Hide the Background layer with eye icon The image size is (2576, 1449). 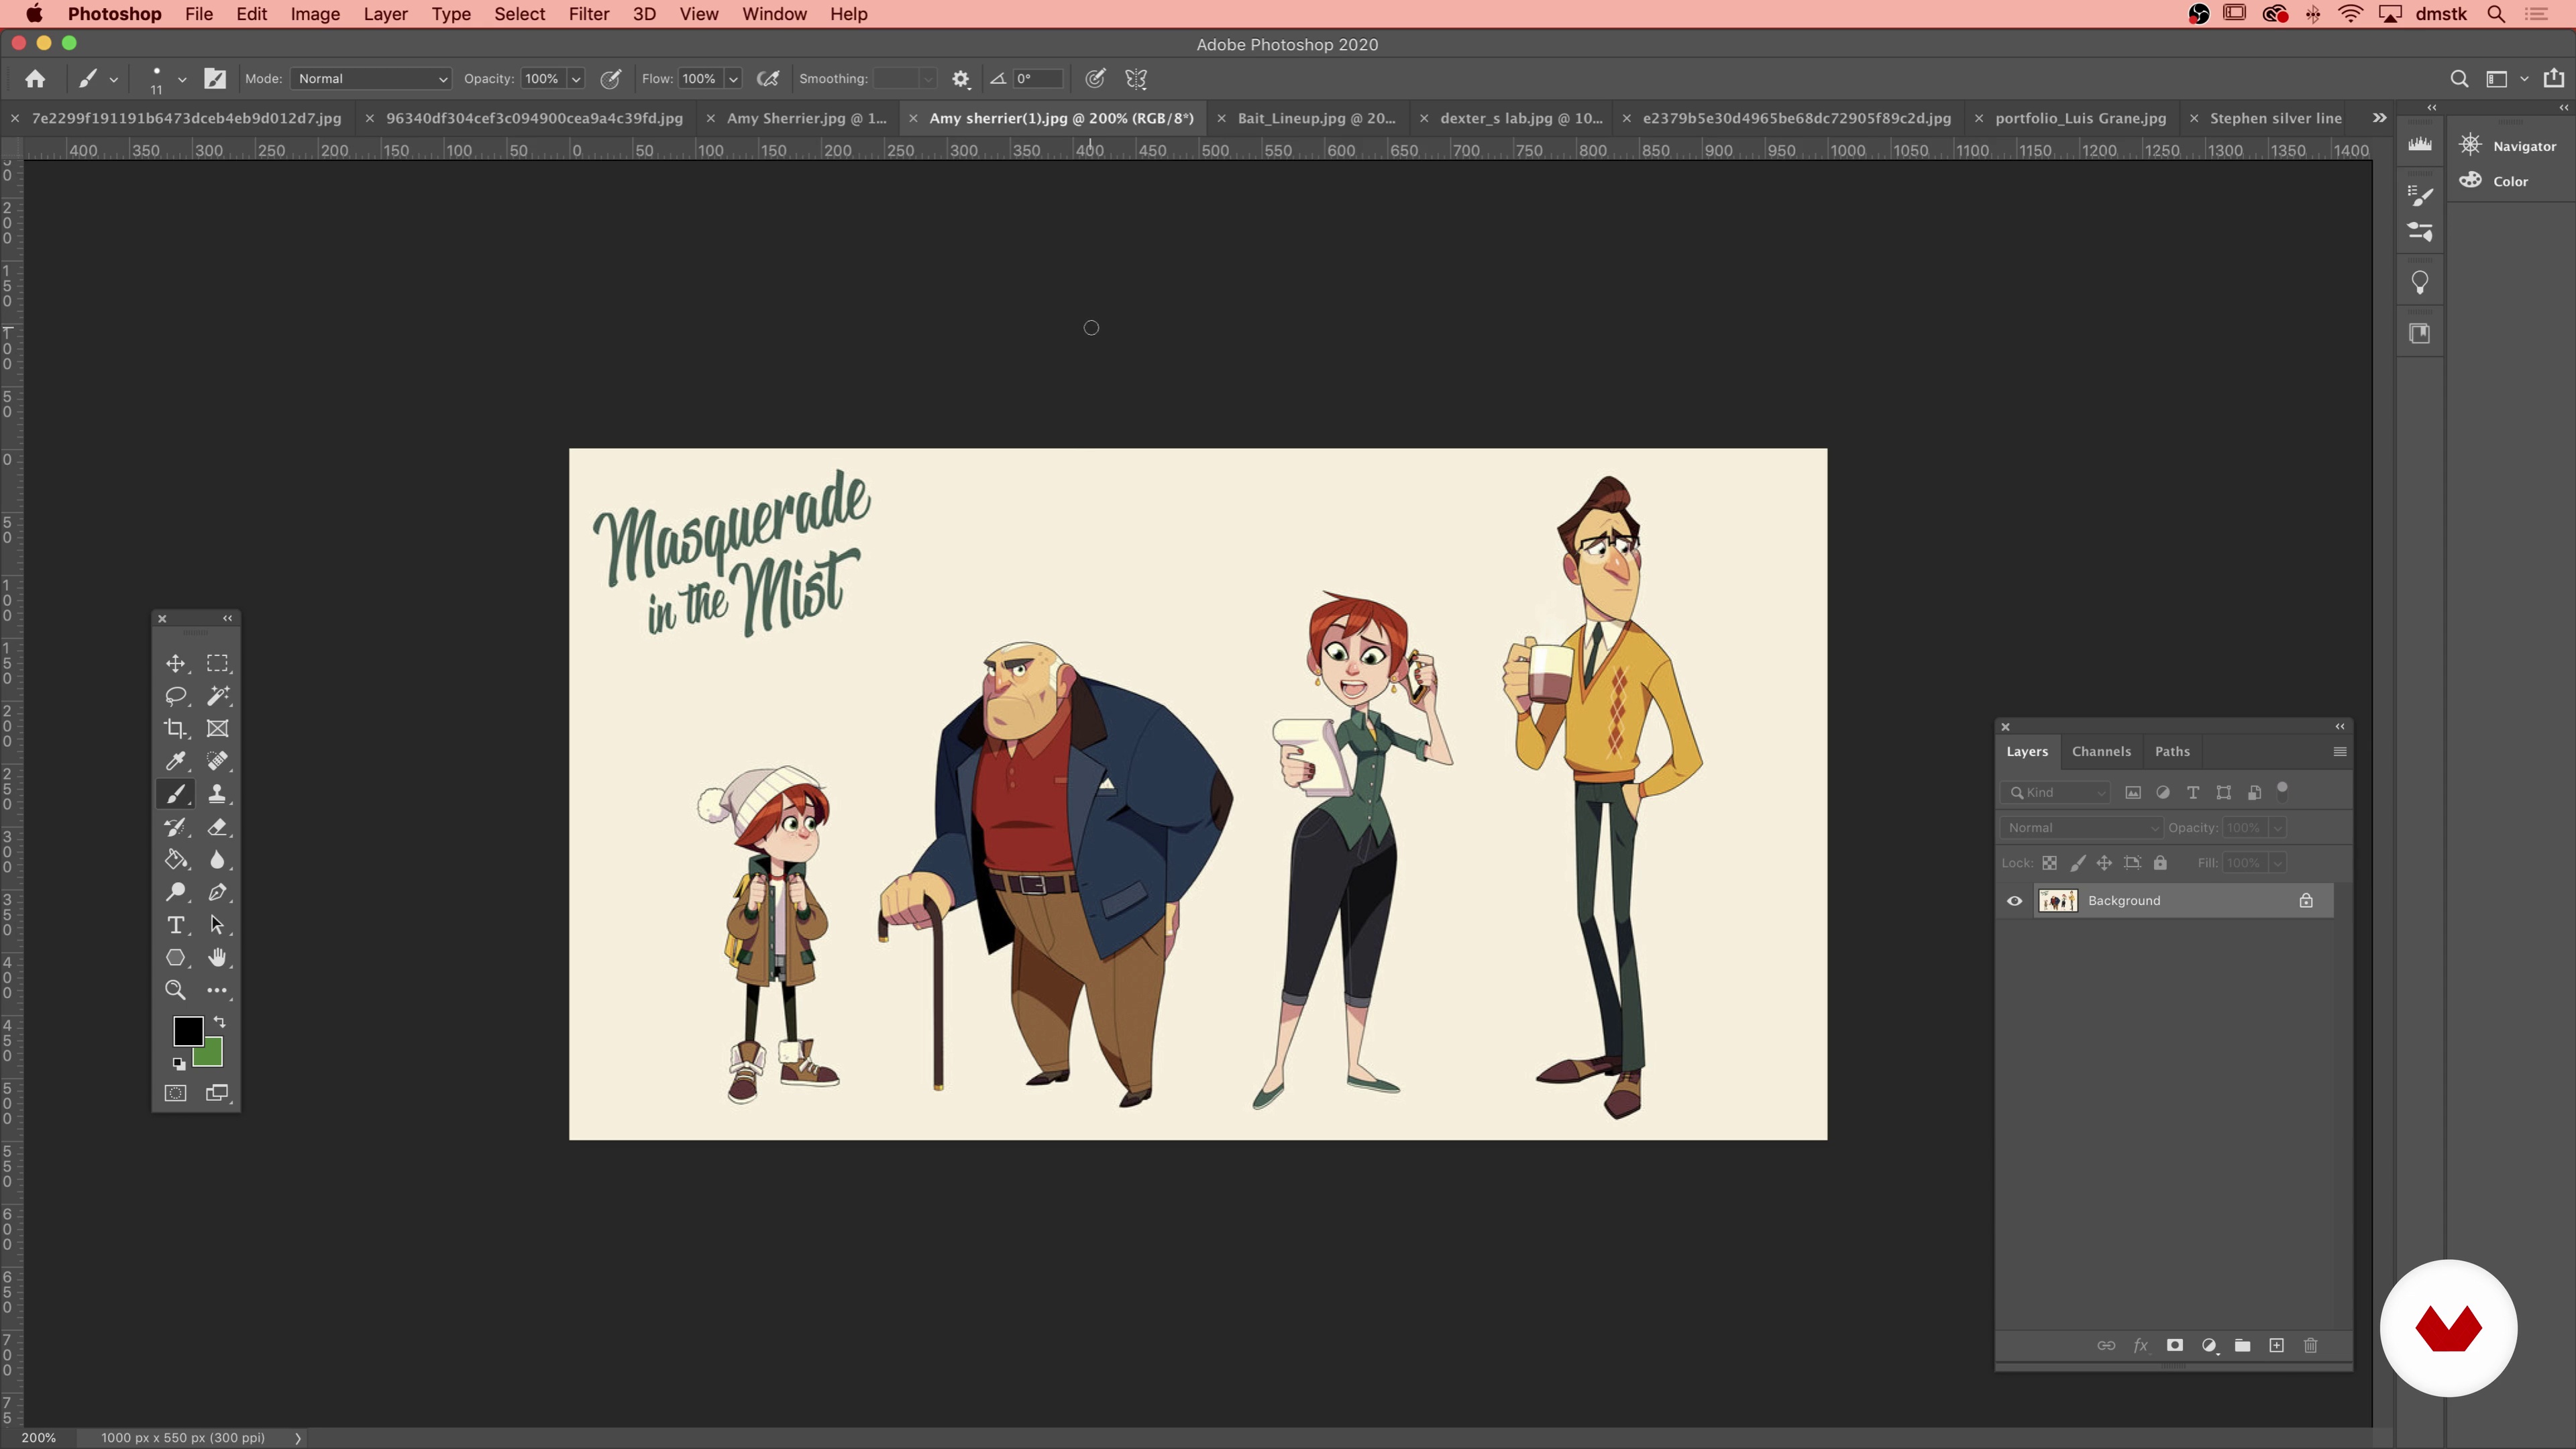2015,901
